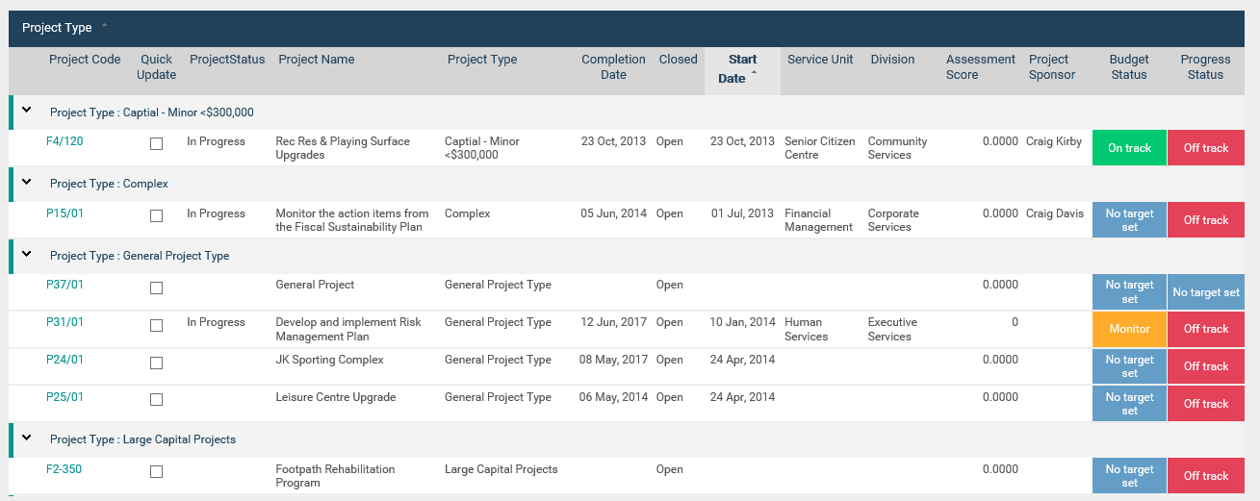The image size is (1260, 501).
Task: Click the green On track budget status cell
Action: (1129, 148)
